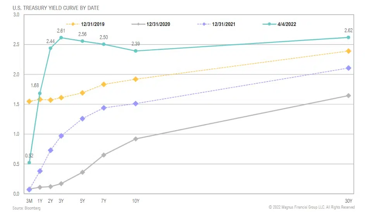This screenshot has height=212, width=365.
Task: Select the yellow 30Y diamond point
Action: point(348,51)
